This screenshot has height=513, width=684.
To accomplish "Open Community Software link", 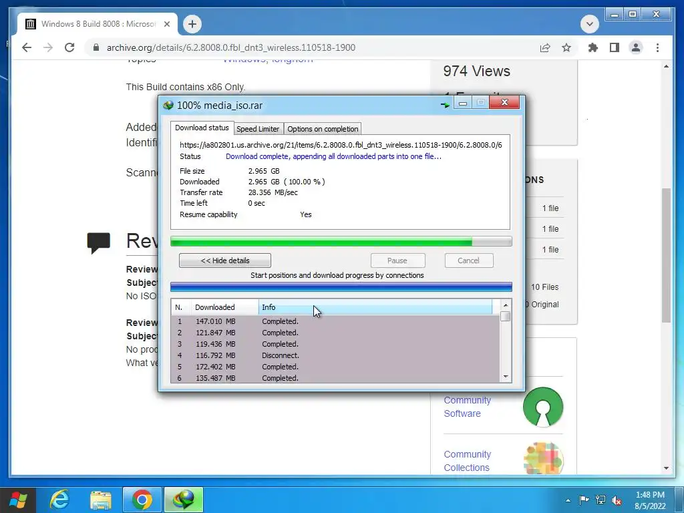I will click(467, 407).
